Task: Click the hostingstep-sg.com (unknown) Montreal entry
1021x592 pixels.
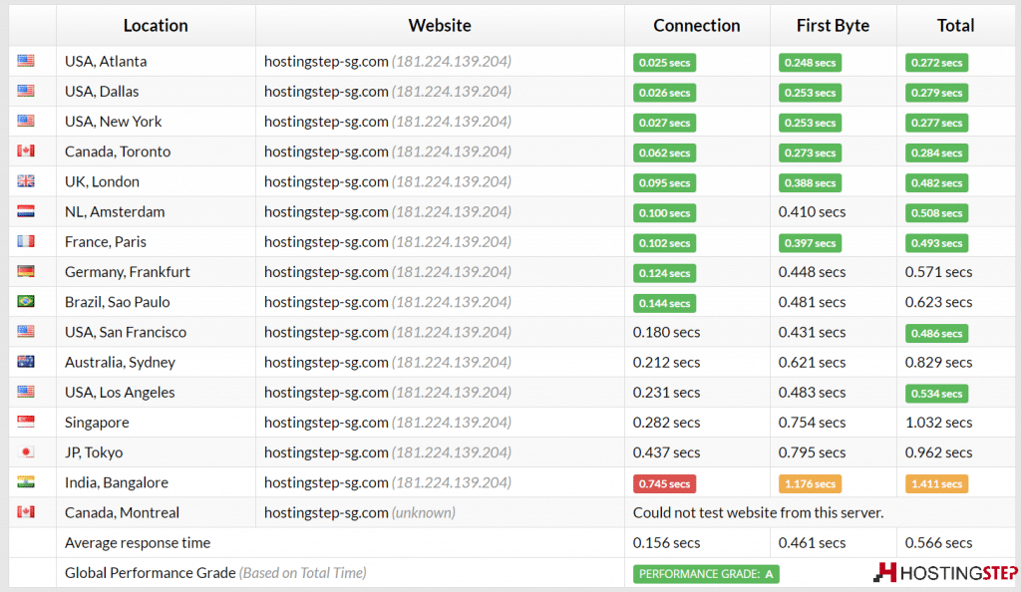Action: point(359,512)
